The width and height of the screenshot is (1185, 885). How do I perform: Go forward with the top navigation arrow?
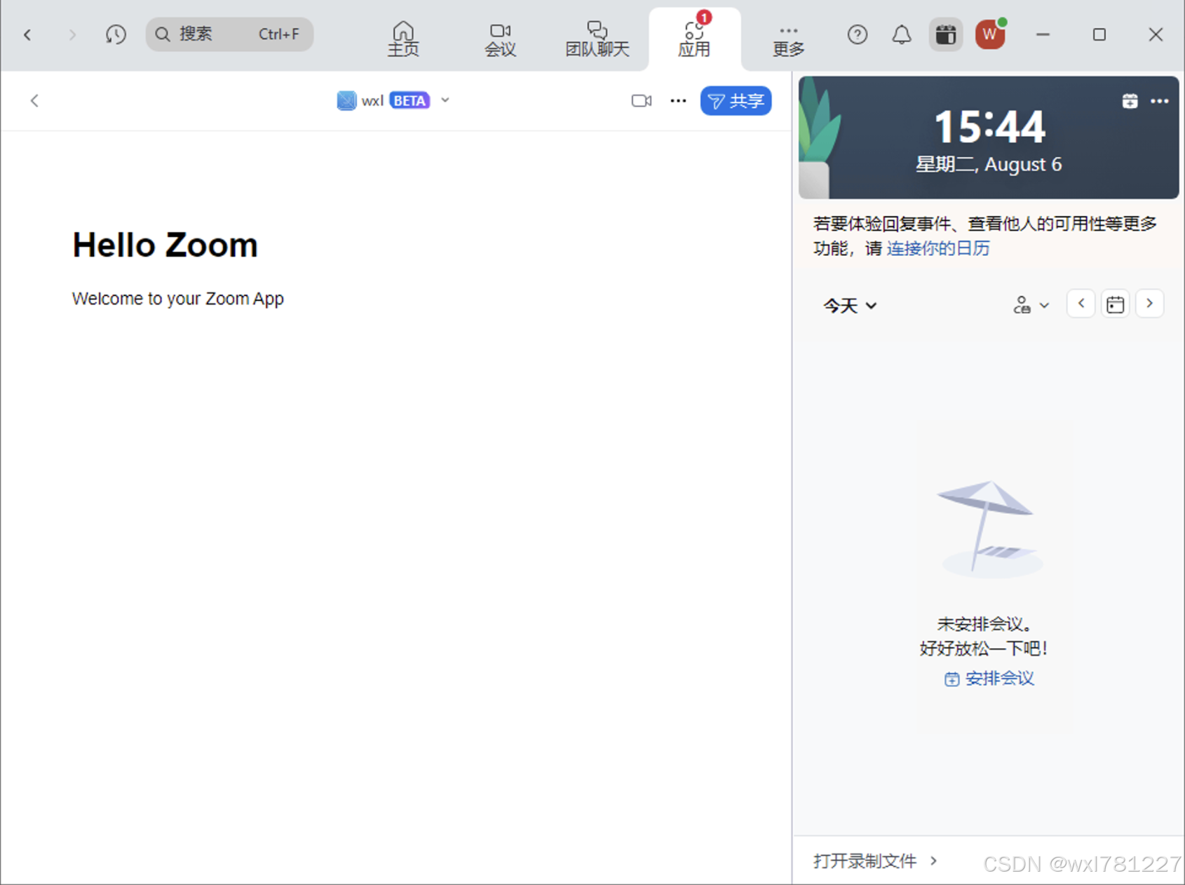(x=72, y=34)
